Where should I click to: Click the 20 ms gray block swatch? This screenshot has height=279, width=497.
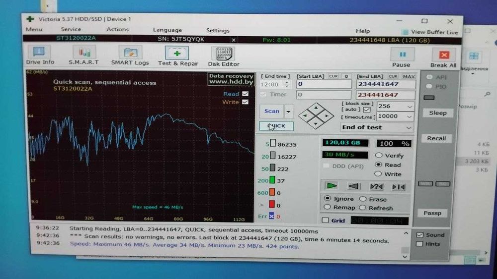coord(272,156)
